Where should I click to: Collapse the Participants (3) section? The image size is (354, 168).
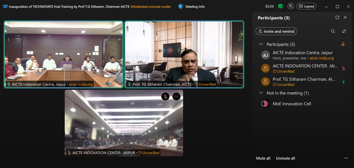(261, 44)
